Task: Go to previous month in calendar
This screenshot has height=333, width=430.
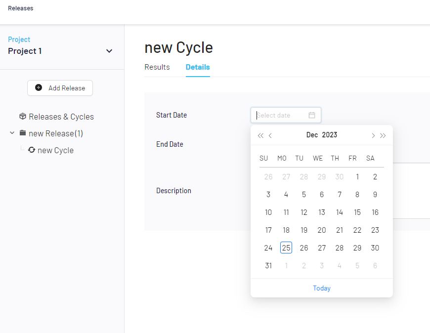Action: click(270, 135)
